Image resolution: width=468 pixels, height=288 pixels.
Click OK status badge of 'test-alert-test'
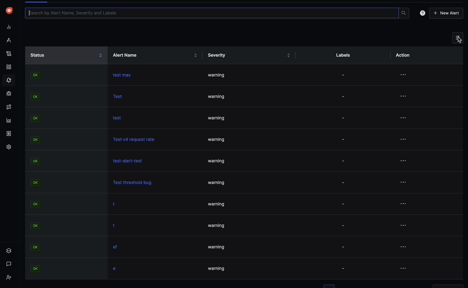(35, 161)
